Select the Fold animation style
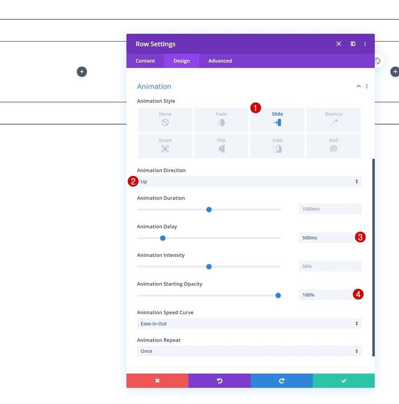Image resolution: width=399 pixels, height=404 pixels. (x=277, y=146)
